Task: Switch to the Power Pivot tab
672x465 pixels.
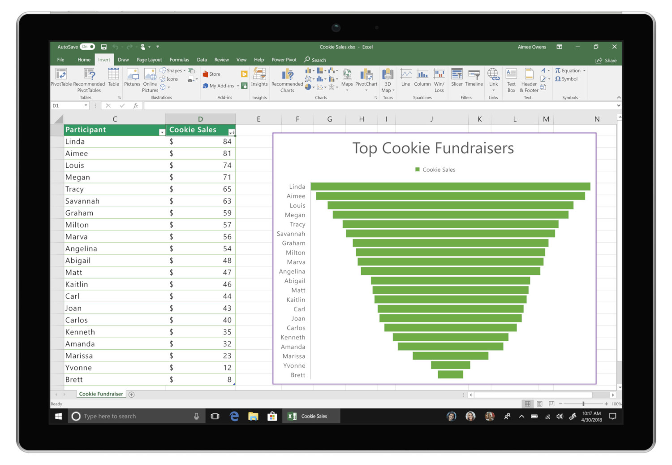Action: (284, 60)
